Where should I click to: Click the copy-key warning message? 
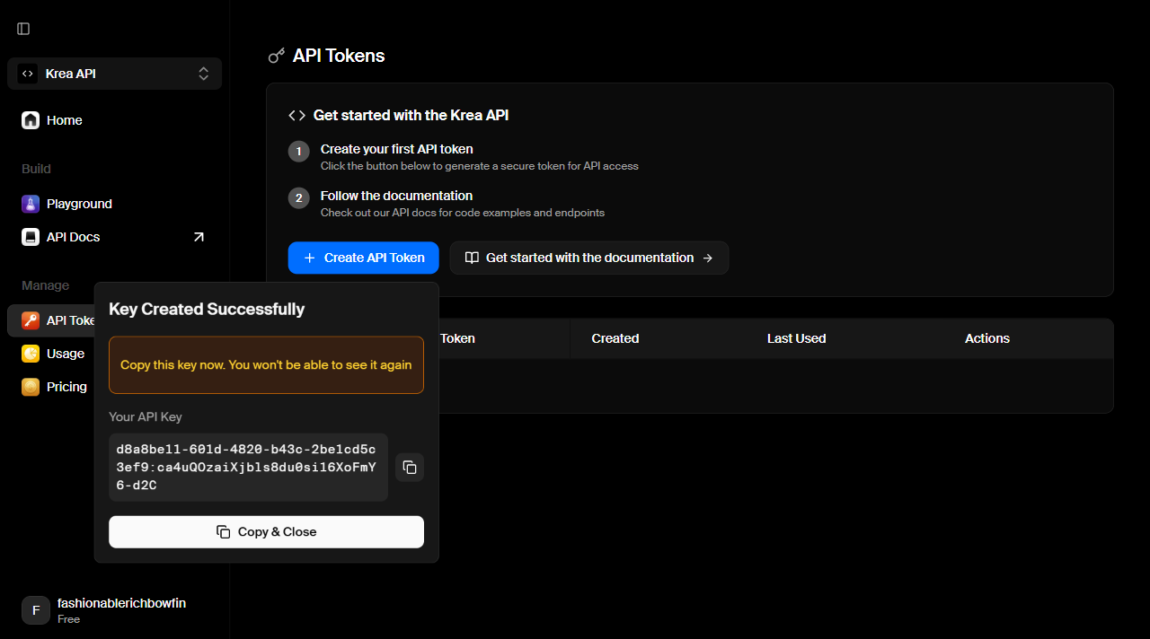(266, 364)
